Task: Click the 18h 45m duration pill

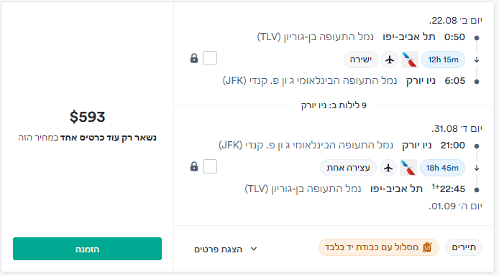Action: tap(442, 168)
